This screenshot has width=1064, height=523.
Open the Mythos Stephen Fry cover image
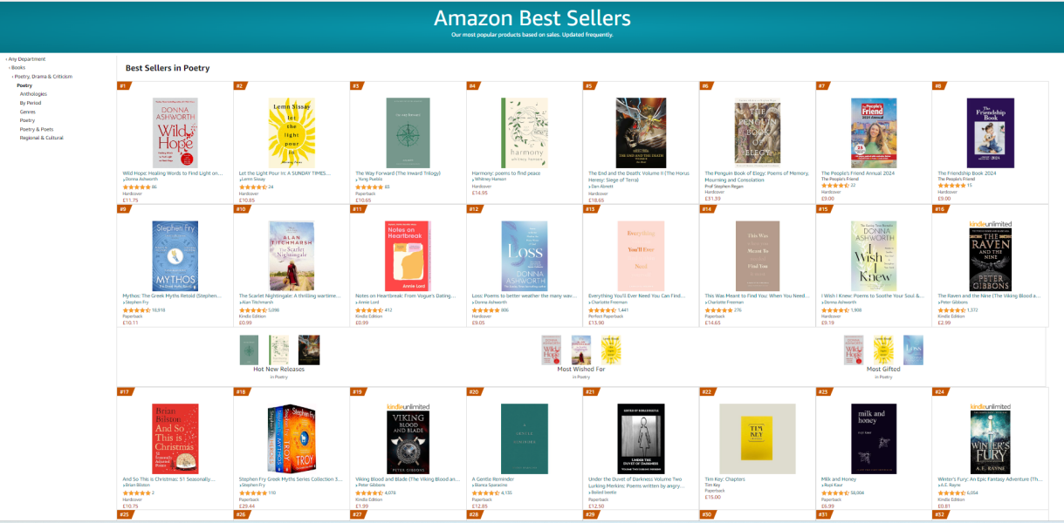point(175,255)
